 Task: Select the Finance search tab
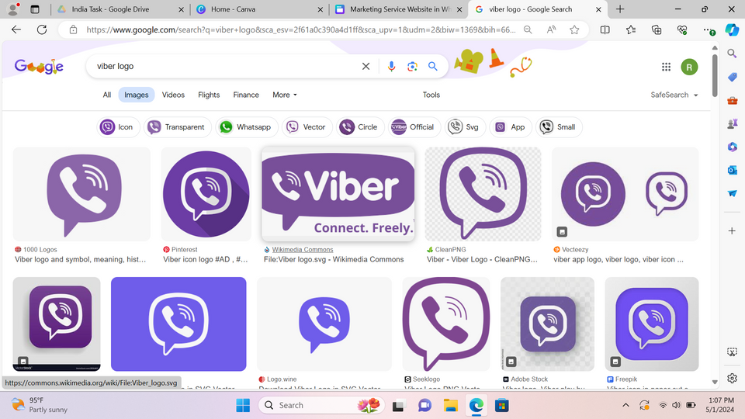coord(246,95)
